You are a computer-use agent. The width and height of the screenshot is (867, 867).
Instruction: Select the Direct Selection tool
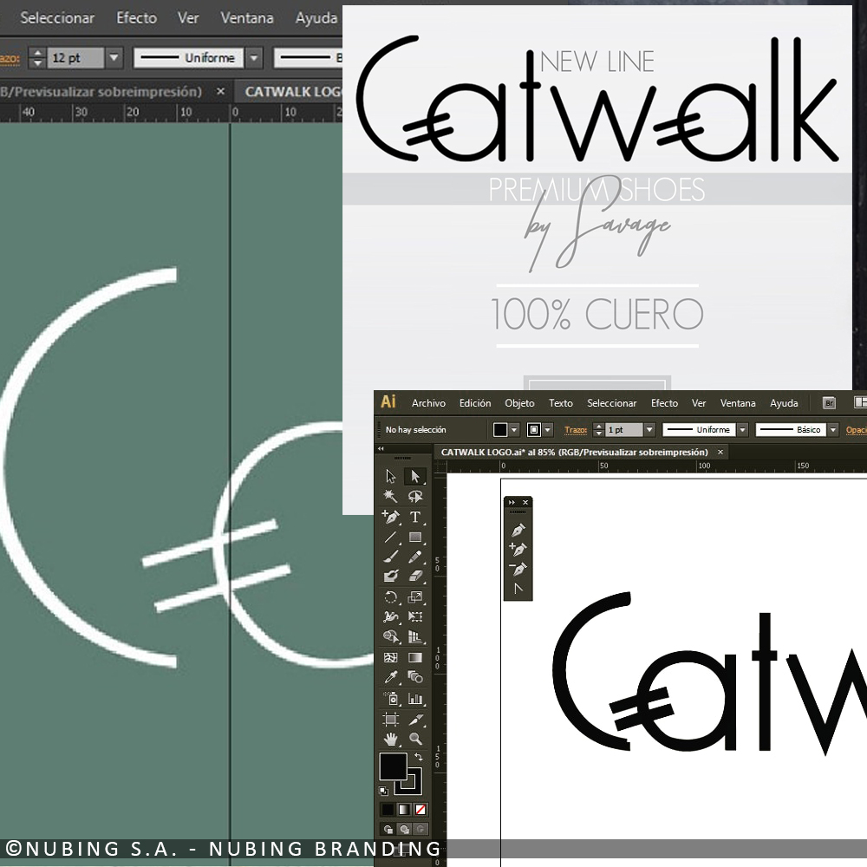click(415, 476)
